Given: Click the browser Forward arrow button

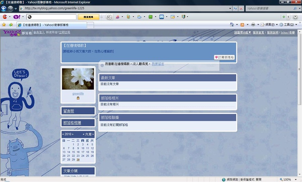Looking at the screenshot, I should pyautogui.click(x=10, y=9).
